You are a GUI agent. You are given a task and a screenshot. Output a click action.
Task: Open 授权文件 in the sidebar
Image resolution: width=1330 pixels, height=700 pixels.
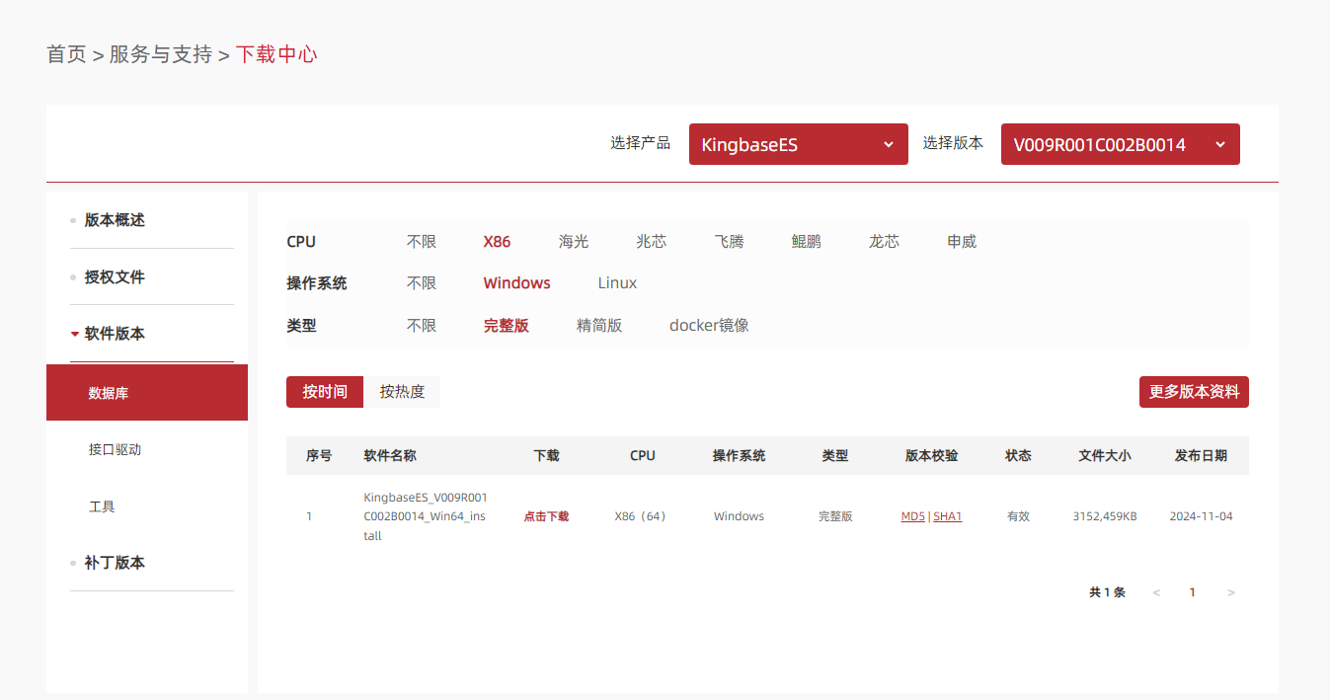click(x=115, y=277)
